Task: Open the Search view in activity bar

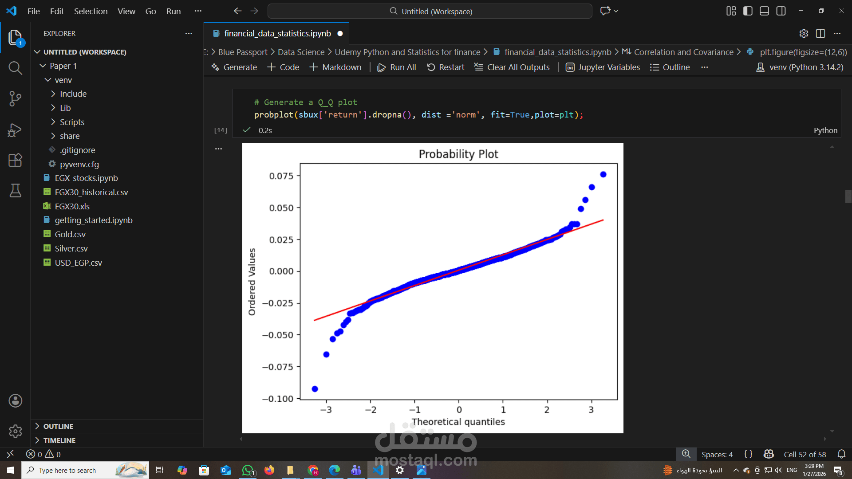Action: 15,68
